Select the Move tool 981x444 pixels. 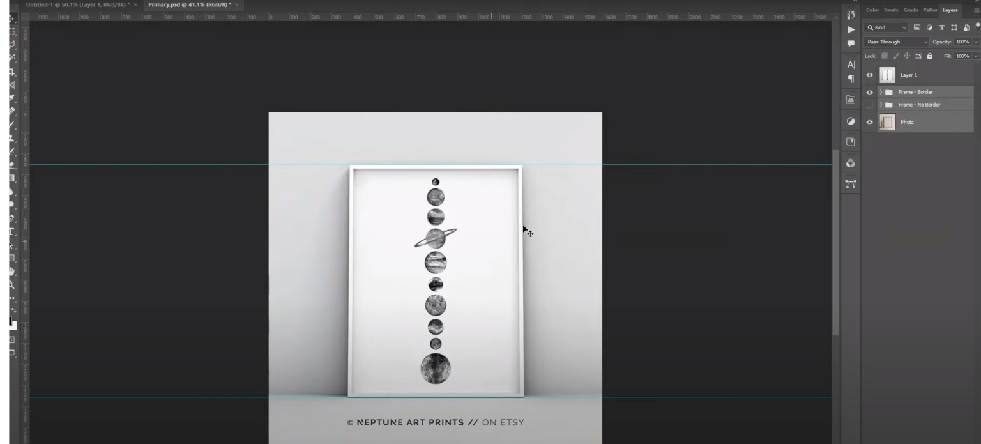pyautogui.click(x=11, y=19)
